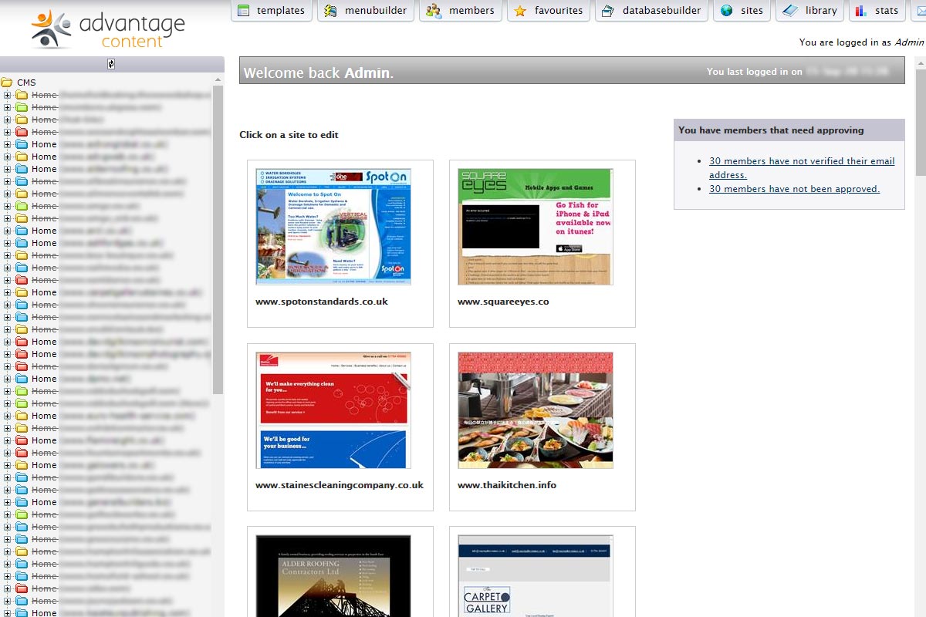Screen dimensions: 926x617
Task: Expand the first Home node under CMS
Action: 8,96
